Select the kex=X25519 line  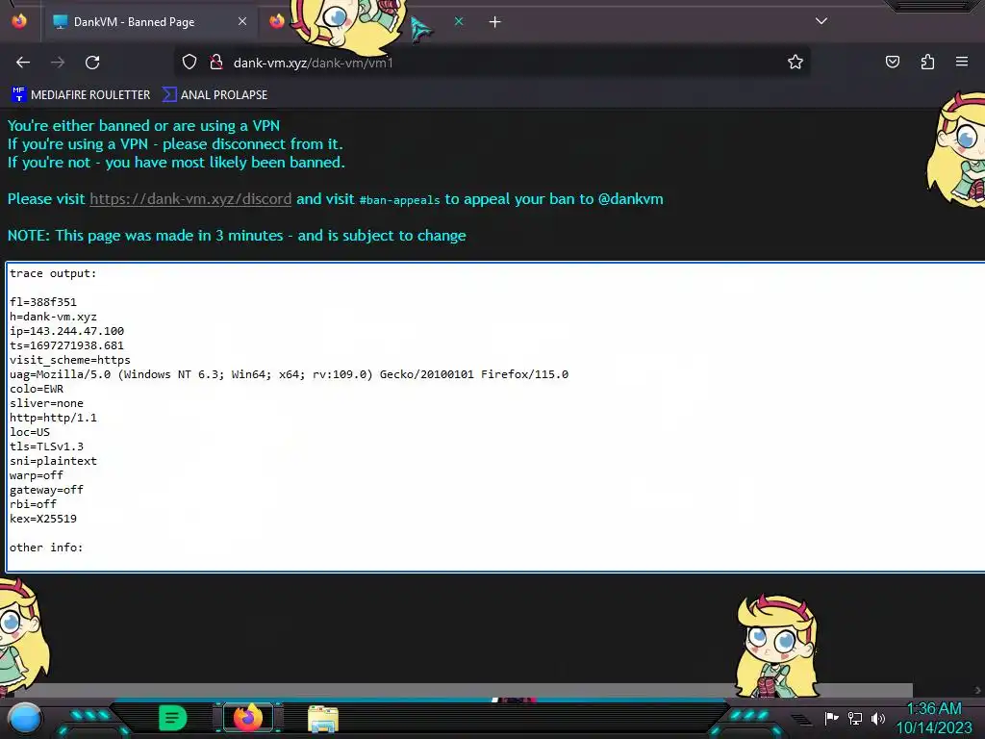point(42,519)
